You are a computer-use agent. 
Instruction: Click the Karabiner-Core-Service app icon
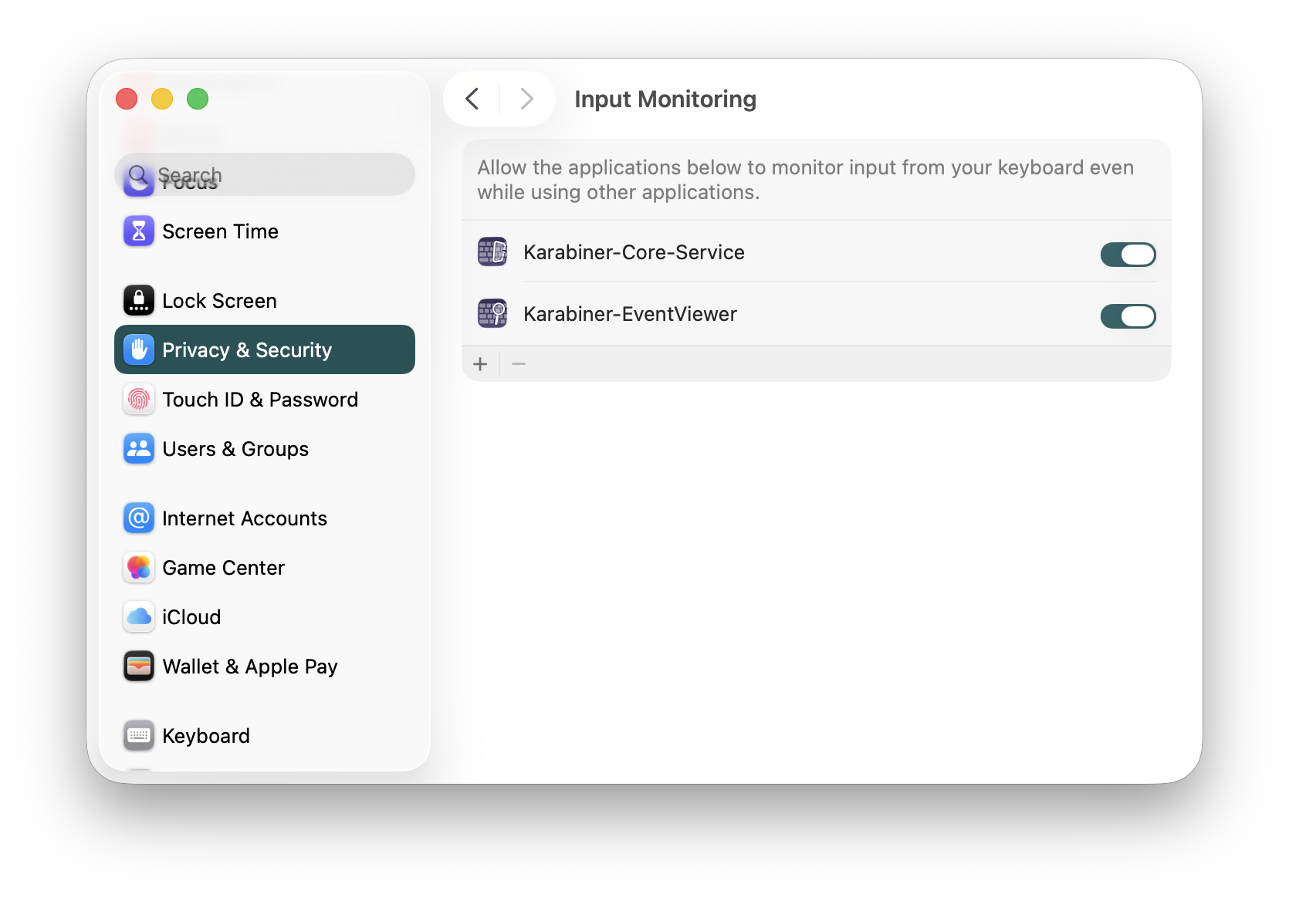click(492, 252)
